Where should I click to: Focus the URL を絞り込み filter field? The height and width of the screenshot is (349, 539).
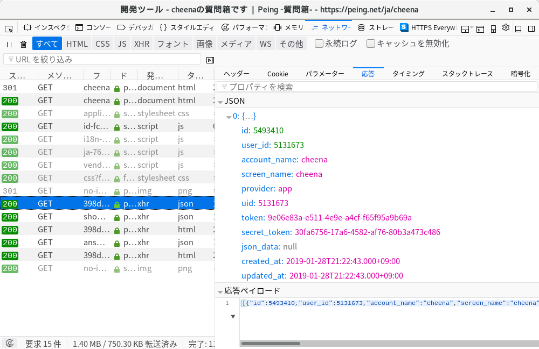(x=102, y=59)
